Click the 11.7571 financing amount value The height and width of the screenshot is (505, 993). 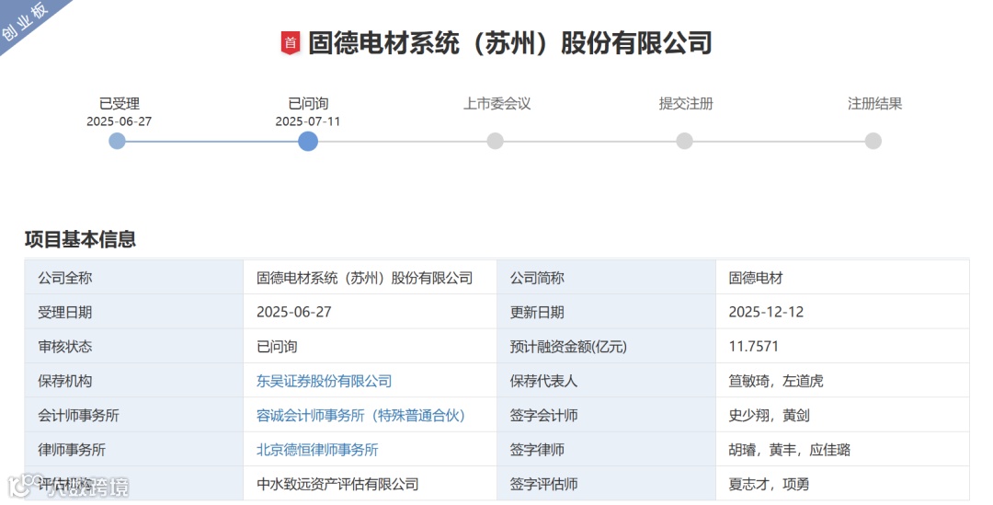[x=753, y=346]
